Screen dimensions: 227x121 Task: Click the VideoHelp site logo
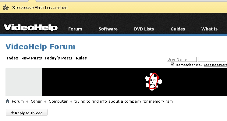31,27
